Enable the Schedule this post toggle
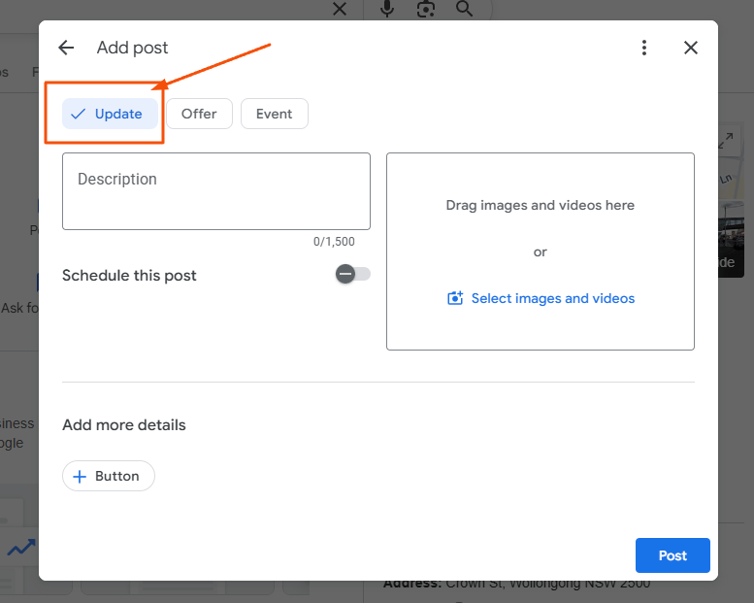This screenshot has width=754, height=603. [x=352, y=275]
